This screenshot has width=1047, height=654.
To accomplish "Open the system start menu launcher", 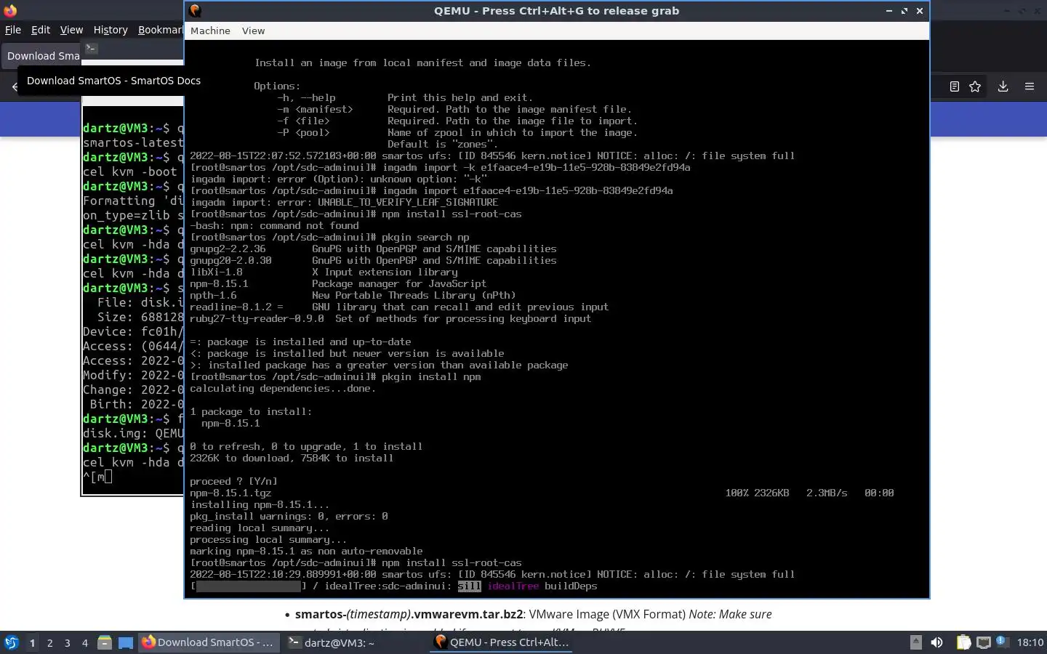I will (x=12, y=642).
